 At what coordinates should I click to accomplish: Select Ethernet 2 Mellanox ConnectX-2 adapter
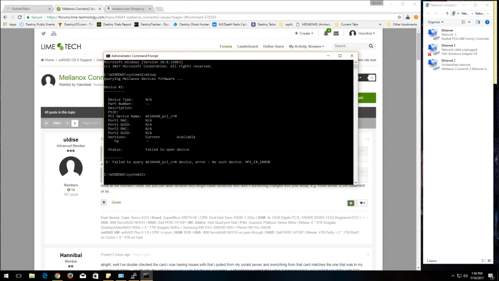[458, 64]
